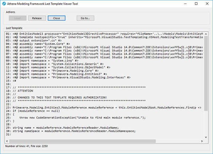Viewport: 213px width, 154px height.
Task: Click the vertical scrollbar down arrow
Action: [206, 137]
